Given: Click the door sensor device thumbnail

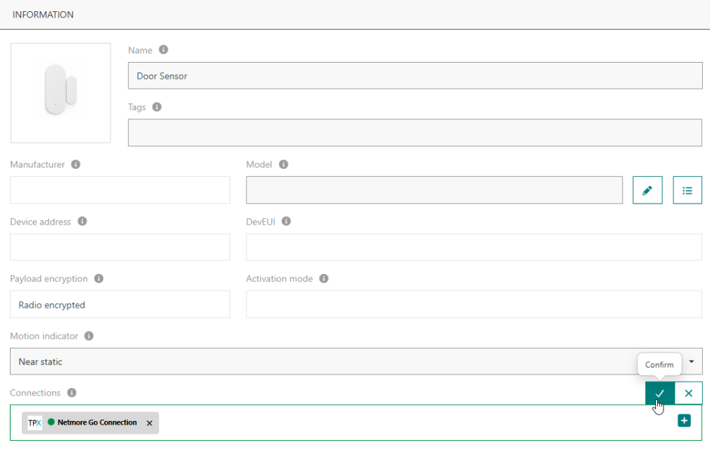Looking at the screenshot, I should (61, 93).
